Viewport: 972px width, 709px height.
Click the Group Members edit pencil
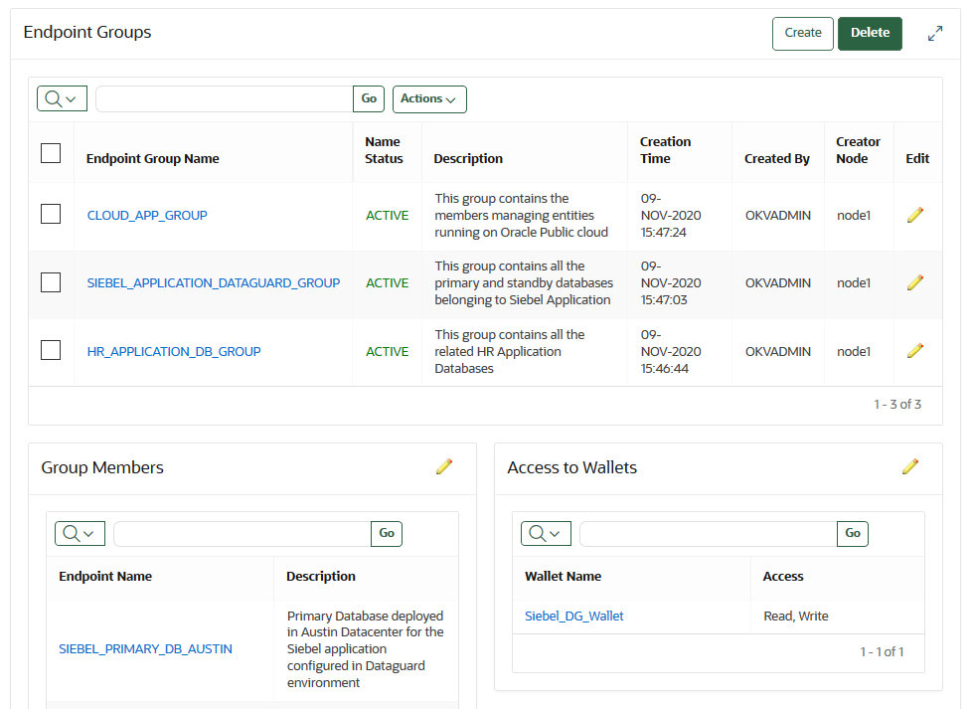coord(444,467)
